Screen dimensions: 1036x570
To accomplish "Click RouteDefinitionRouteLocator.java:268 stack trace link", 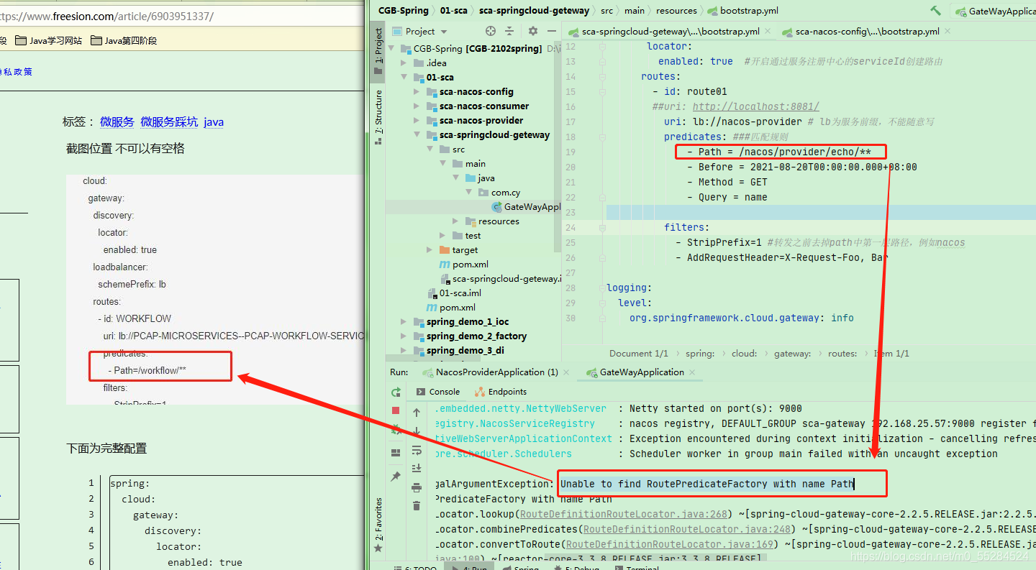I will click(x=625, y=514).
